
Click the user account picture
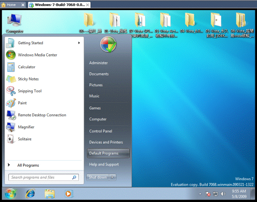pyautogui.click(x=108, y=44)
